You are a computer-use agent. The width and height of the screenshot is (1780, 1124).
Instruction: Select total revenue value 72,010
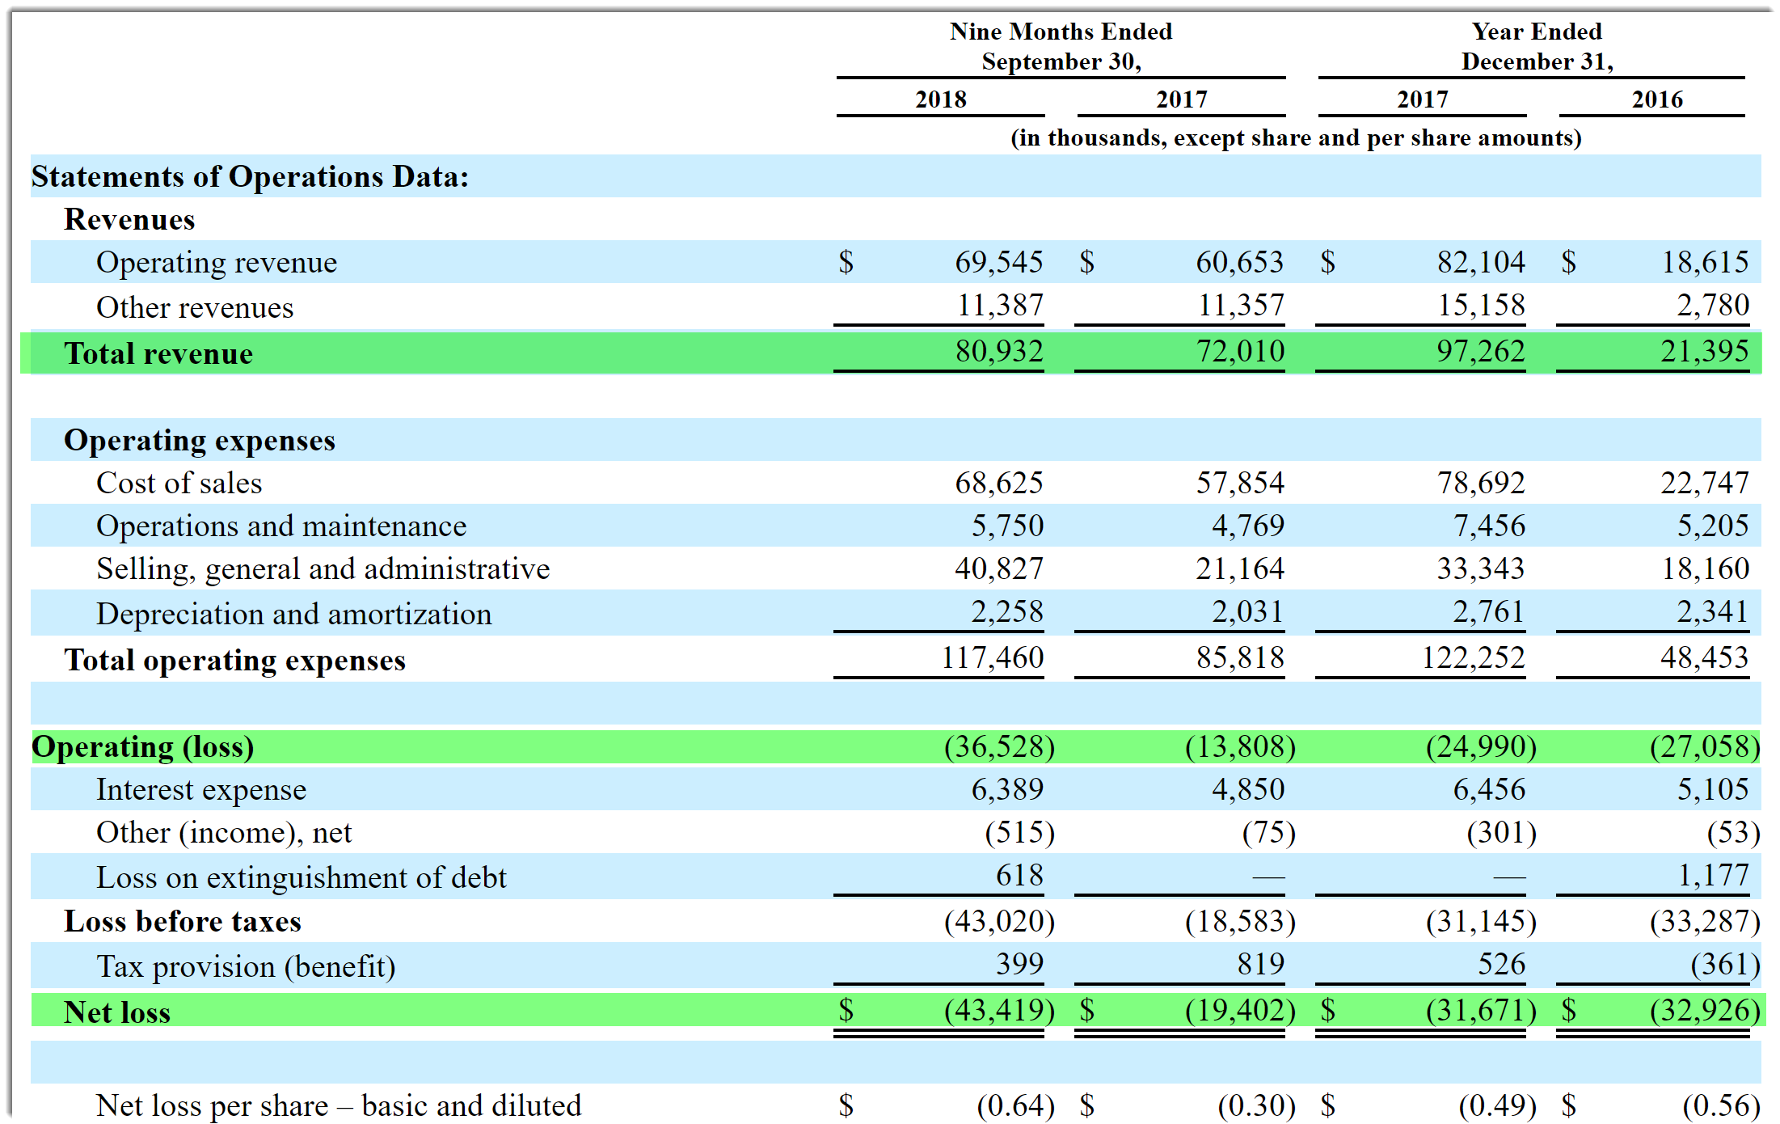click(1240, 351)
